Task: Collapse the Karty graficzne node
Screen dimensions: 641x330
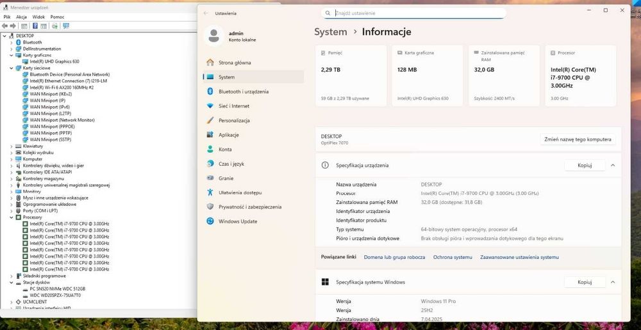Action: (12, 55)
